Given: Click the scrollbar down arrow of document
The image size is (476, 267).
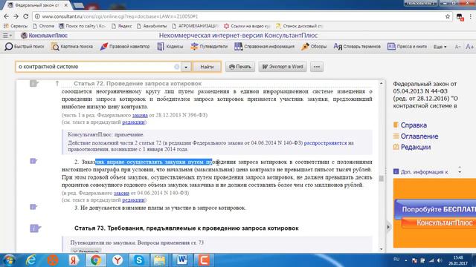Looking at the screenshot, I should click(x=382, y=249).
